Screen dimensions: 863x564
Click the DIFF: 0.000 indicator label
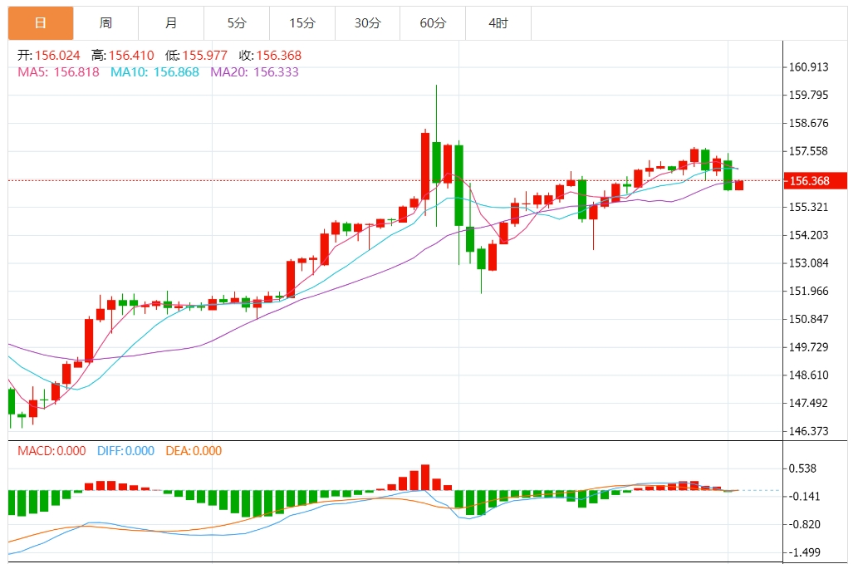(125, 451)
